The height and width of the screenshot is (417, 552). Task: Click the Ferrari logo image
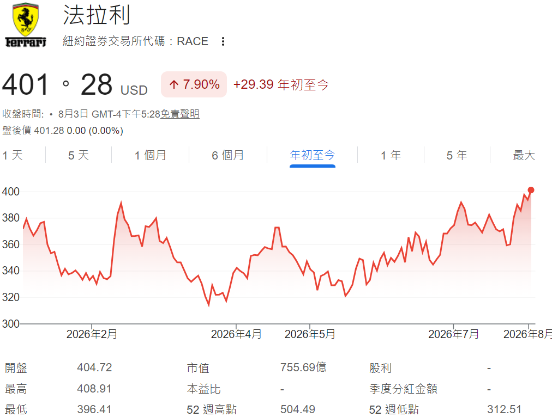(x=26, y=24)
